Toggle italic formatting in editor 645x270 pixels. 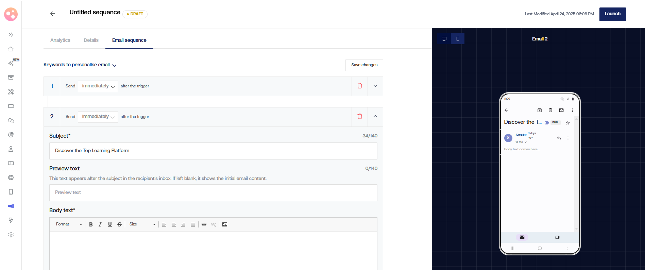[x=100, y=224]
